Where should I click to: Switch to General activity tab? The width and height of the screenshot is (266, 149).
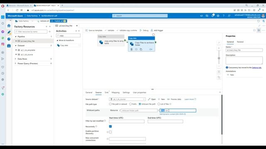coord(89,93)
